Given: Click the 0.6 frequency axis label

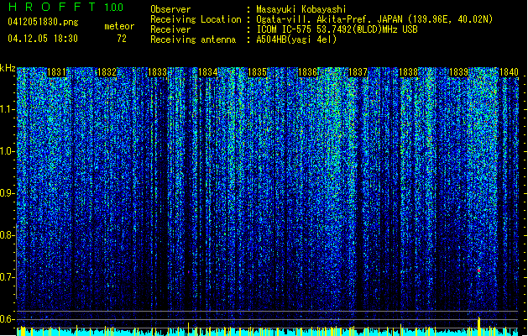Looking at the screenshot, I should 7,319.
